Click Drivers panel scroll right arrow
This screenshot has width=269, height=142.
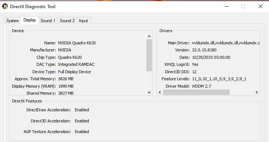[x=256, y=92]
